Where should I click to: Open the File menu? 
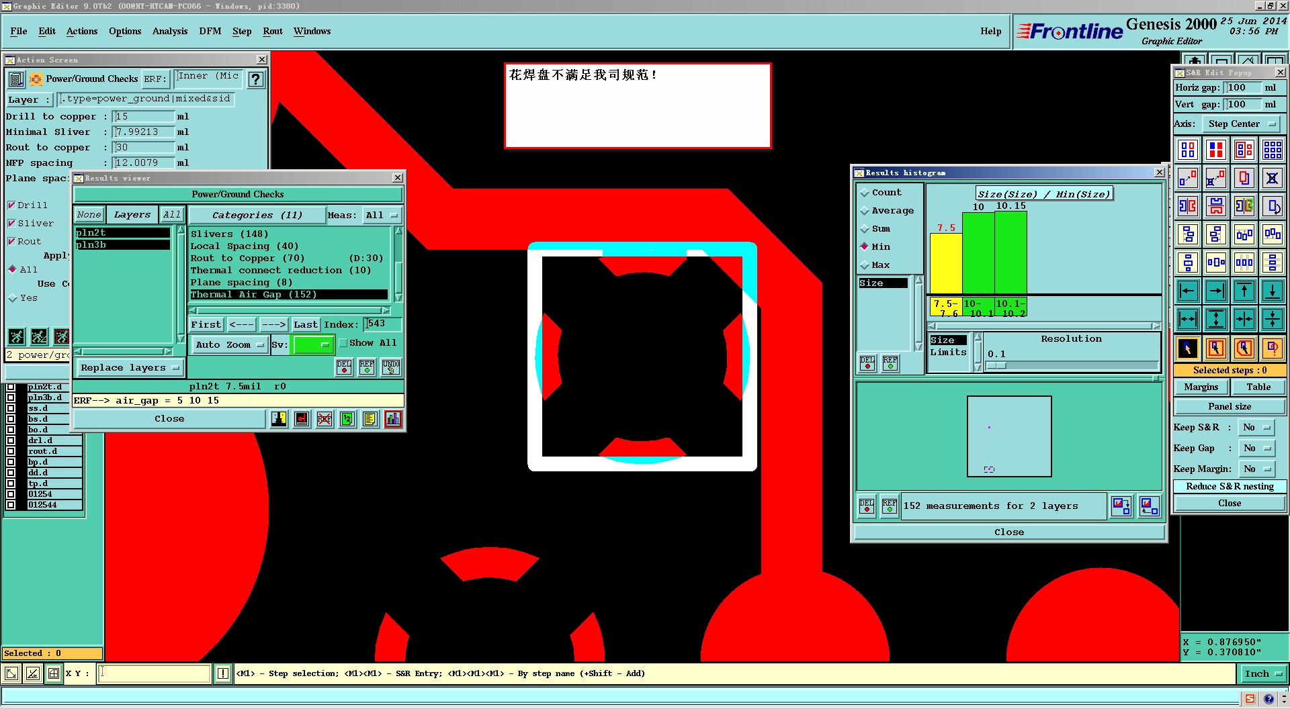(x=19, y=32)
